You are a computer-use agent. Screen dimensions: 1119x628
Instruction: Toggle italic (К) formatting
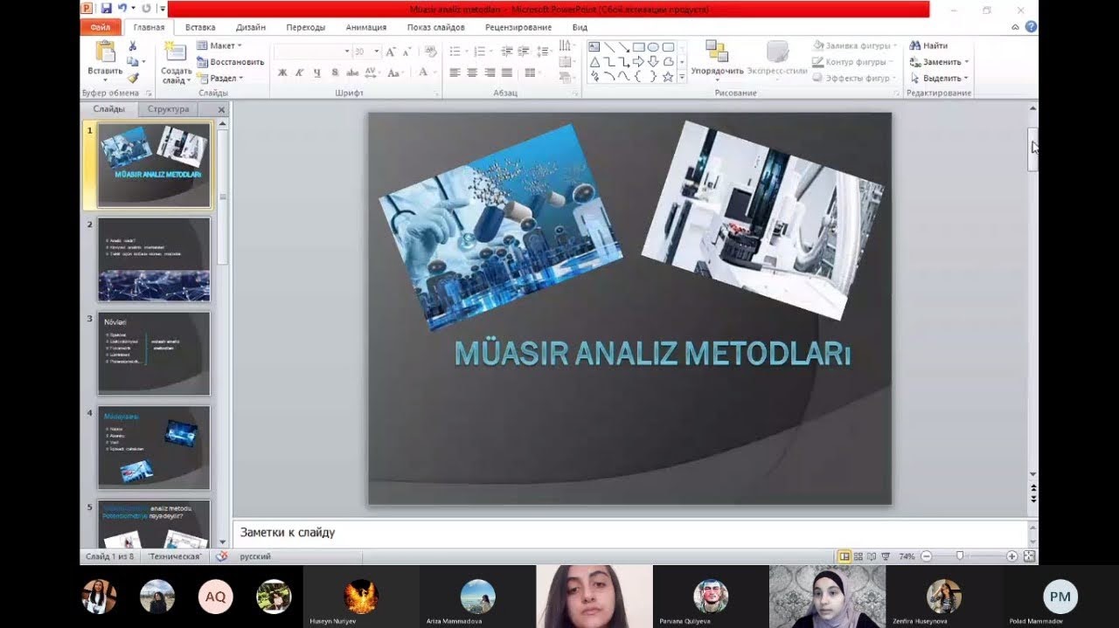click(299, 73)
